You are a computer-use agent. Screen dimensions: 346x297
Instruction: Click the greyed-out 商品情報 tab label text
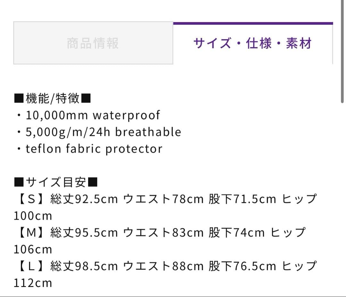click(x=92, y=43)
